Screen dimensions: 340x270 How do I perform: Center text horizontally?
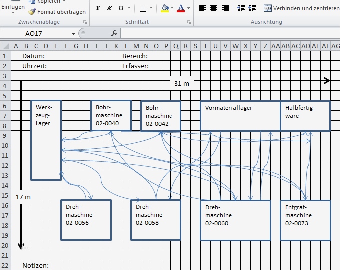(214, 8)
